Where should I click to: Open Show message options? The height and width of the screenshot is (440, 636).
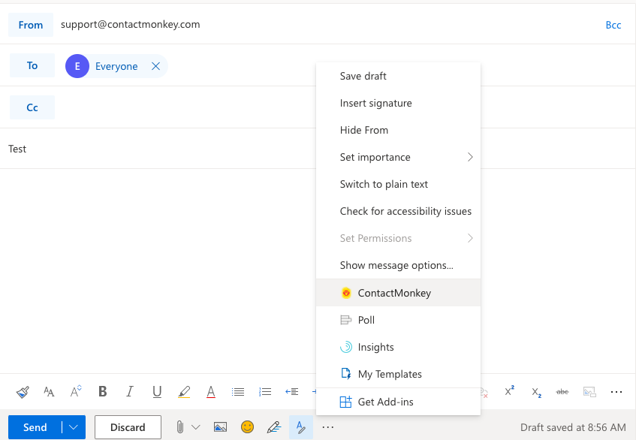point(398,265)
